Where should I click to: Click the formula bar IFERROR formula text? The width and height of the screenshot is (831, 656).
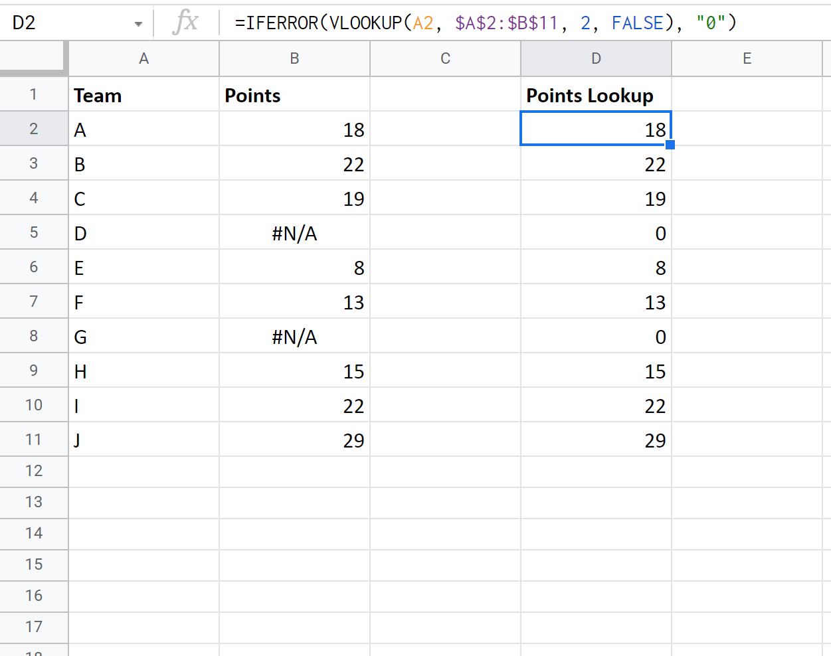[486, 23]
